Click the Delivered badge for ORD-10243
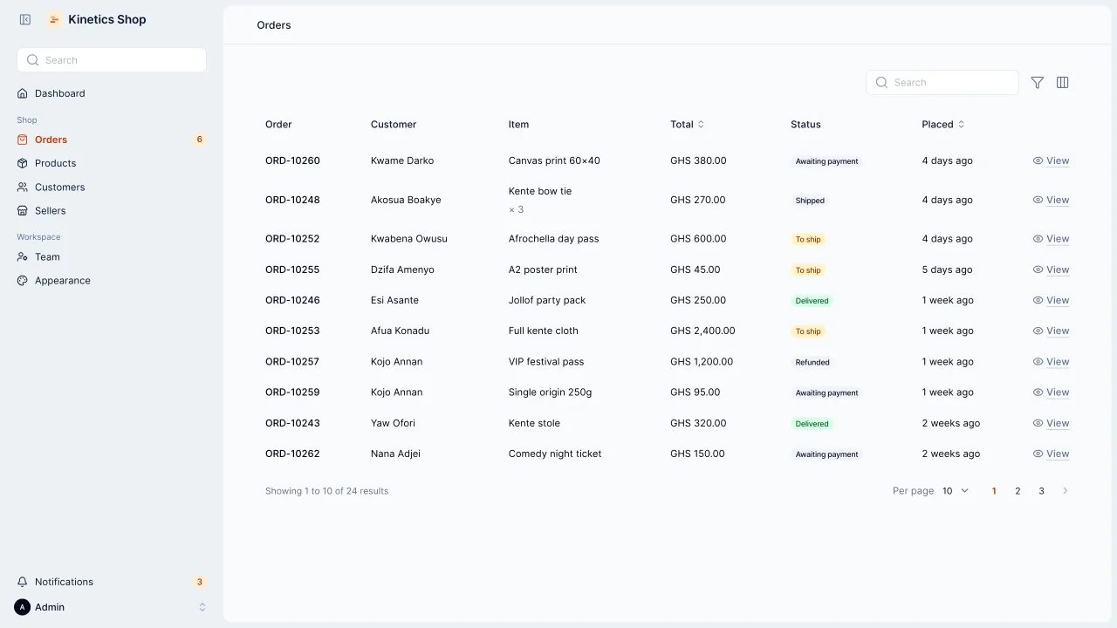 pyautogui.click(x=812, y=424)
